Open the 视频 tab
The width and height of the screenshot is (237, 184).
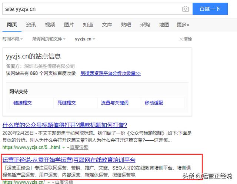[x=50, y=25]
